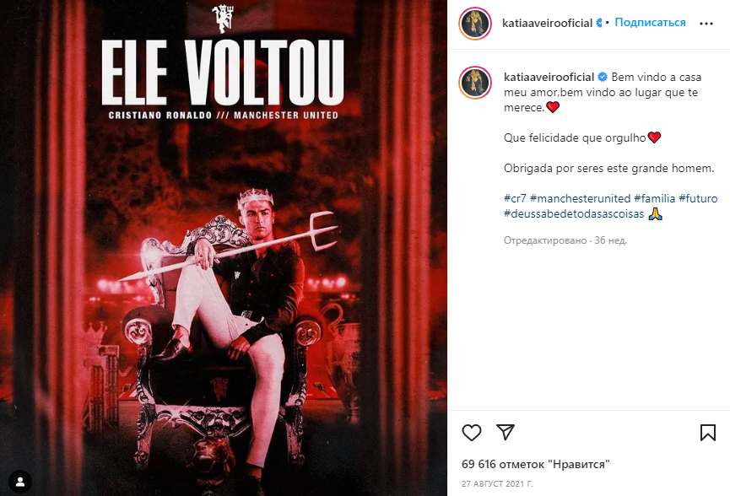Show tagged people via person icon on image

point(20,482)
